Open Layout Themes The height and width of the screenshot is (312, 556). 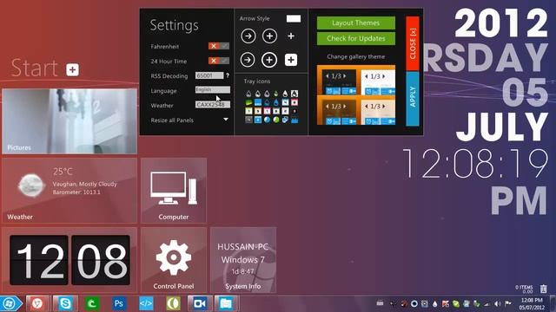click(355, 23)
